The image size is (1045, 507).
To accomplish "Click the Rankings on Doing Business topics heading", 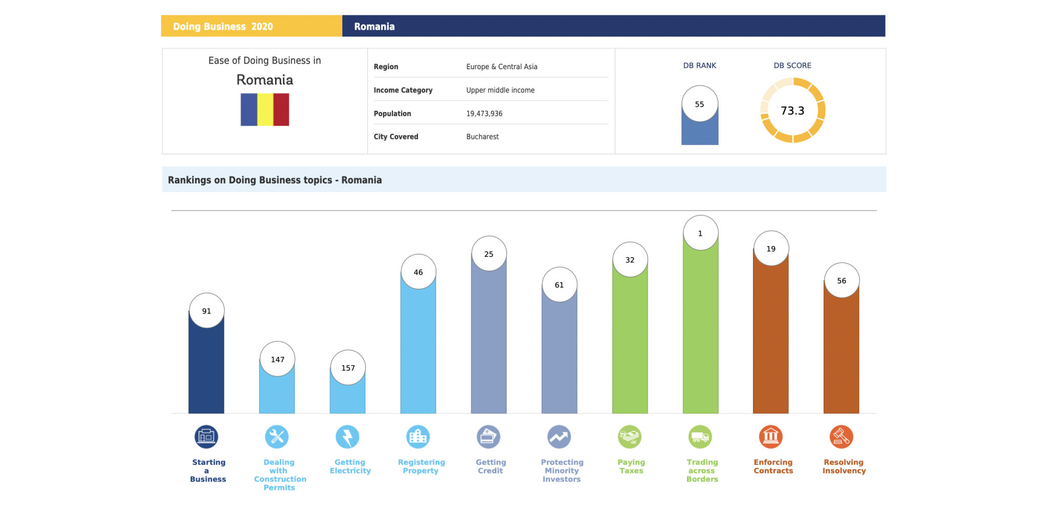I will (x=275, y=180).
